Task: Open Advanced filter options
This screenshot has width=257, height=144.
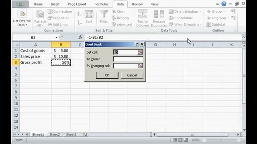Action: click(122, 24)
